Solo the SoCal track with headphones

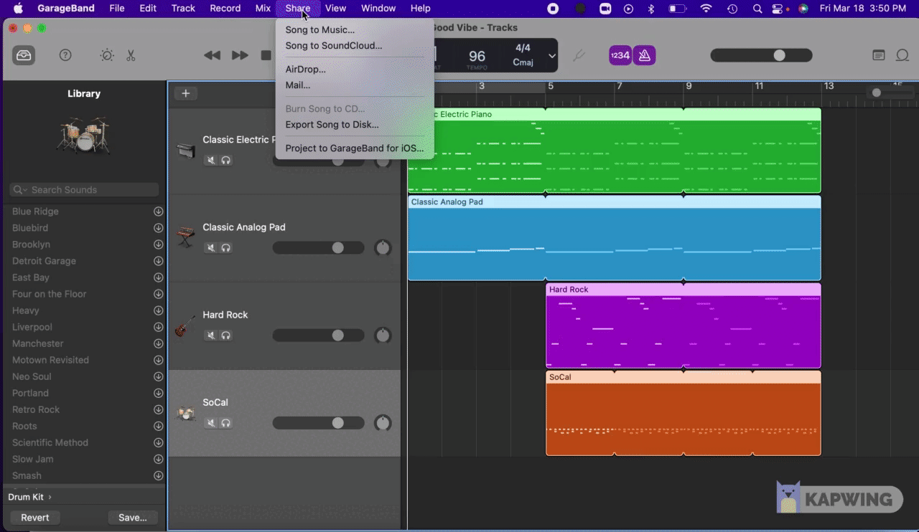click(226, 423)
